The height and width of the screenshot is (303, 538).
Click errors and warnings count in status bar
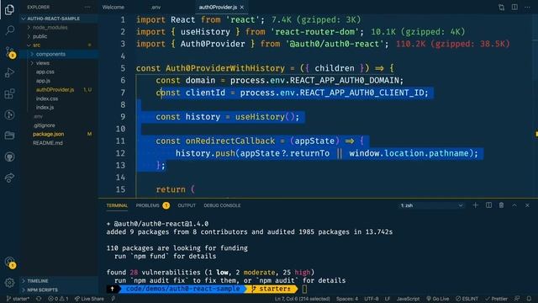(58, 299)
